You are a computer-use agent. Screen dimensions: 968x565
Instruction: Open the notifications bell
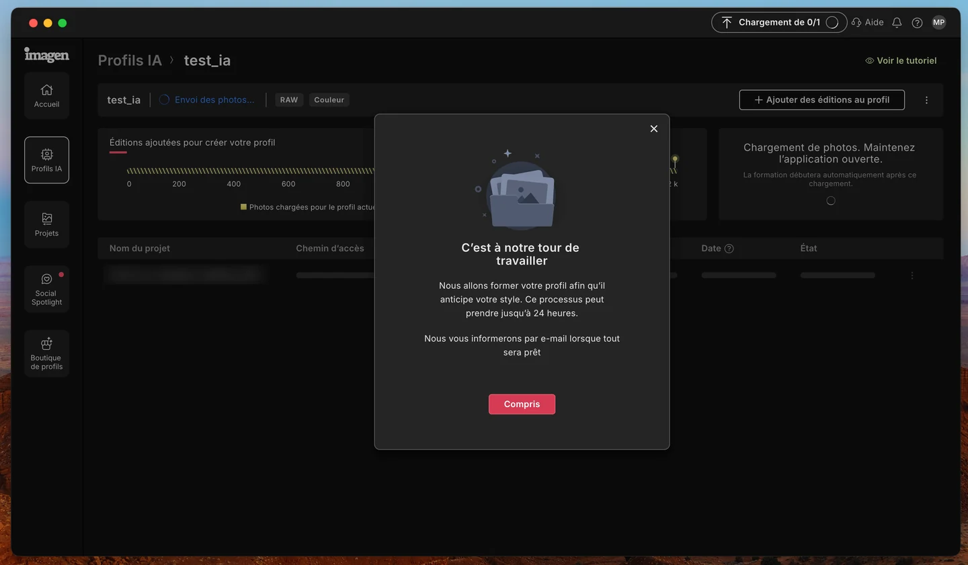pos(897,23)
